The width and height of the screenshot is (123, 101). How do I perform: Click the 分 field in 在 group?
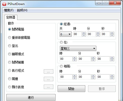coord(85,59)
